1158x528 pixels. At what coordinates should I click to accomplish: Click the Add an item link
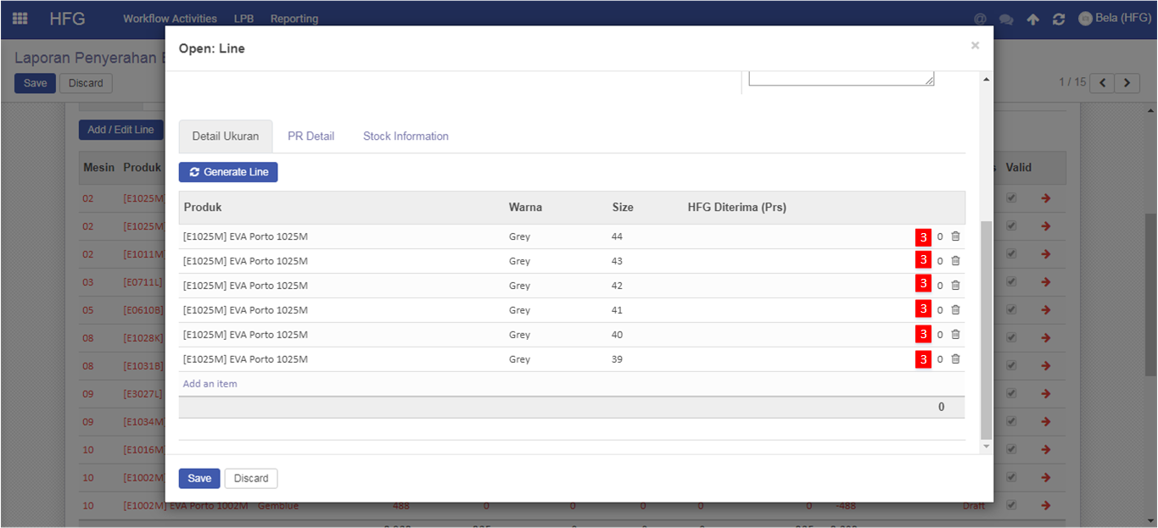point(210,384)
